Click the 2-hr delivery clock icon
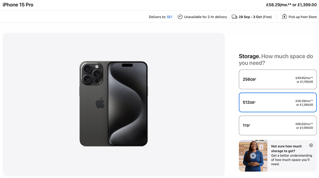This screenshot has width=319, height=178. pyautogui.click(x=180, y=17)
